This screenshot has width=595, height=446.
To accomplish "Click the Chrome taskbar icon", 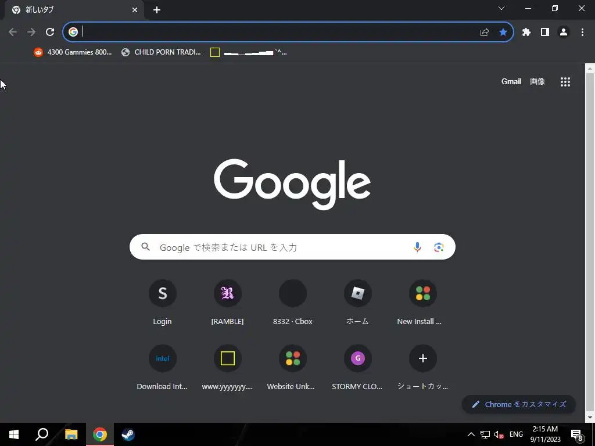I will [x=100, y=434].
